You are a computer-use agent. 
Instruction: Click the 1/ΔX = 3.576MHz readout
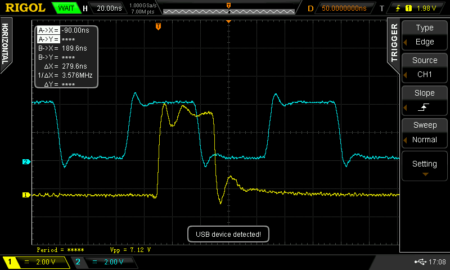click(x=66, y=75)
